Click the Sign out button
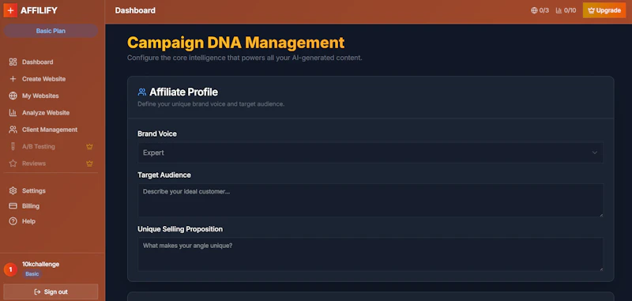632x301 pixels. 51,292
